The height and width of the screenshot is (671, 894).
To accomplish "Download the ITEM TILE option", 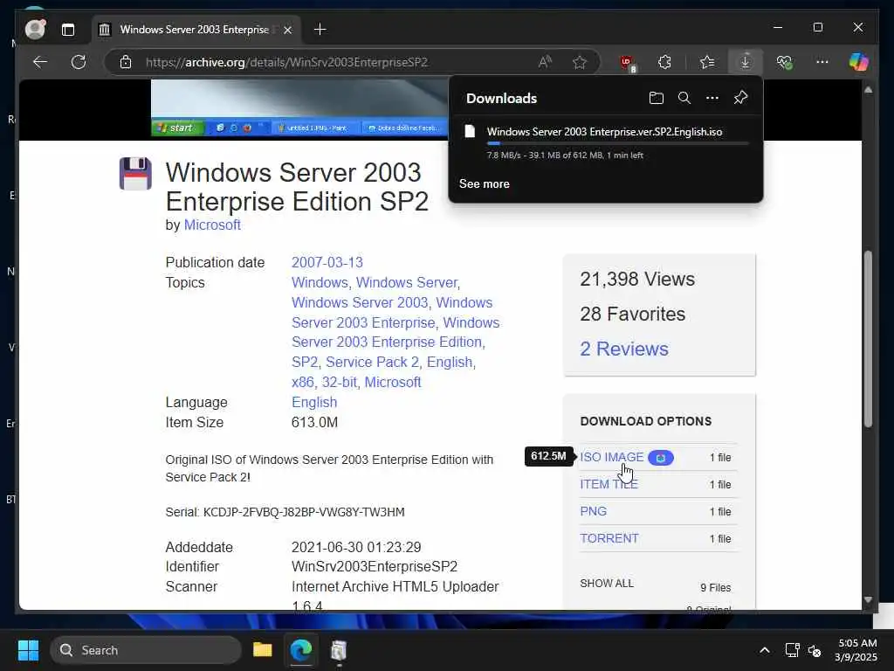I will point(609,484).
